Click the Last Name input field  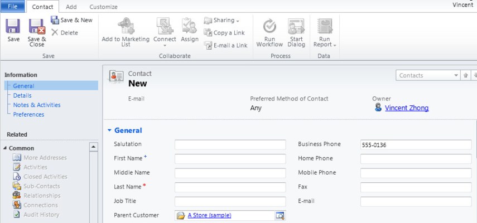click(230, 187)
